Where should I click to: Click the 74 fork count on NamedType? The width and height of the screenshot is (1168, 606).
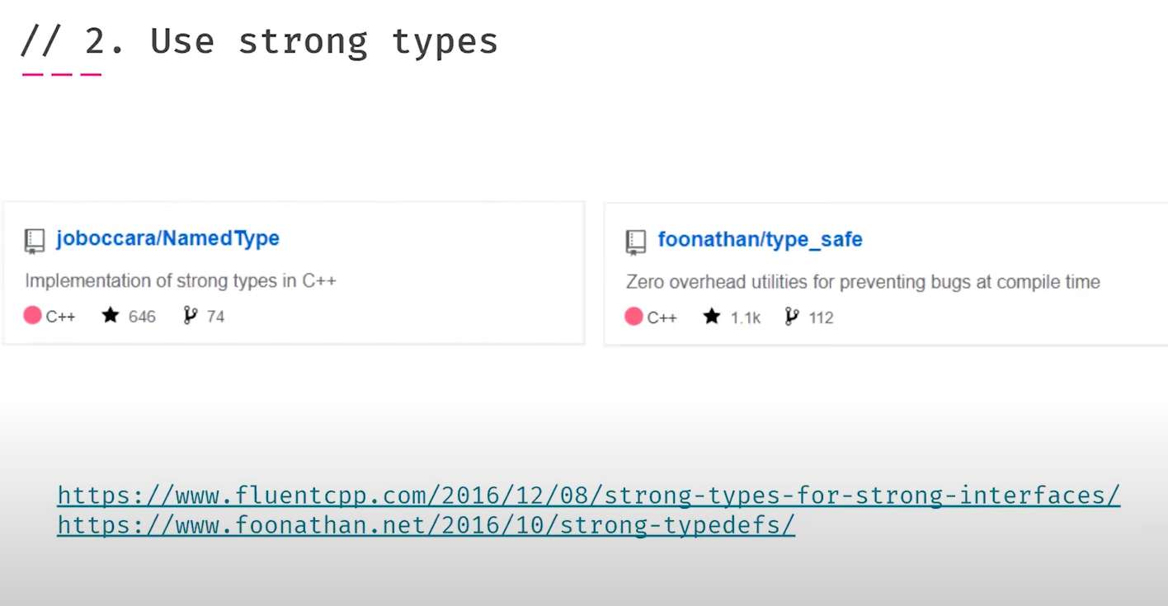[x=215, y=317]
